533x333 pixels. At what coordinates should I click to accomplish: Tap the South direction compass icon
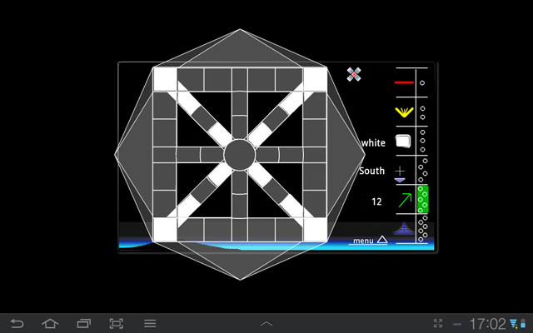(x=400, y=174)
